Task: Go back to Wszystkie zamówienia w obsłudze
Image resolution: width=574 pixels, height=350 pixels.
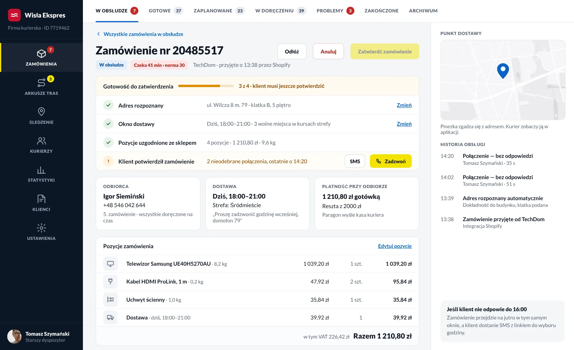Action: click(140, 34)
